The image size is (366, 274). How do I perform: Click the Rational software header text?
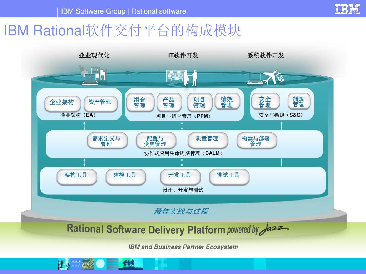tap(159, 11)
